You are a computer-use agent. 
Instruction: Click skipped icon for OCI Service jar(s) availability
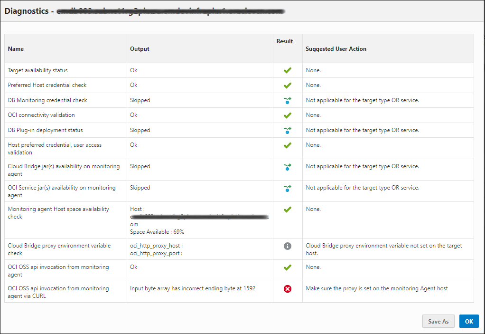(x=287, y=188)
